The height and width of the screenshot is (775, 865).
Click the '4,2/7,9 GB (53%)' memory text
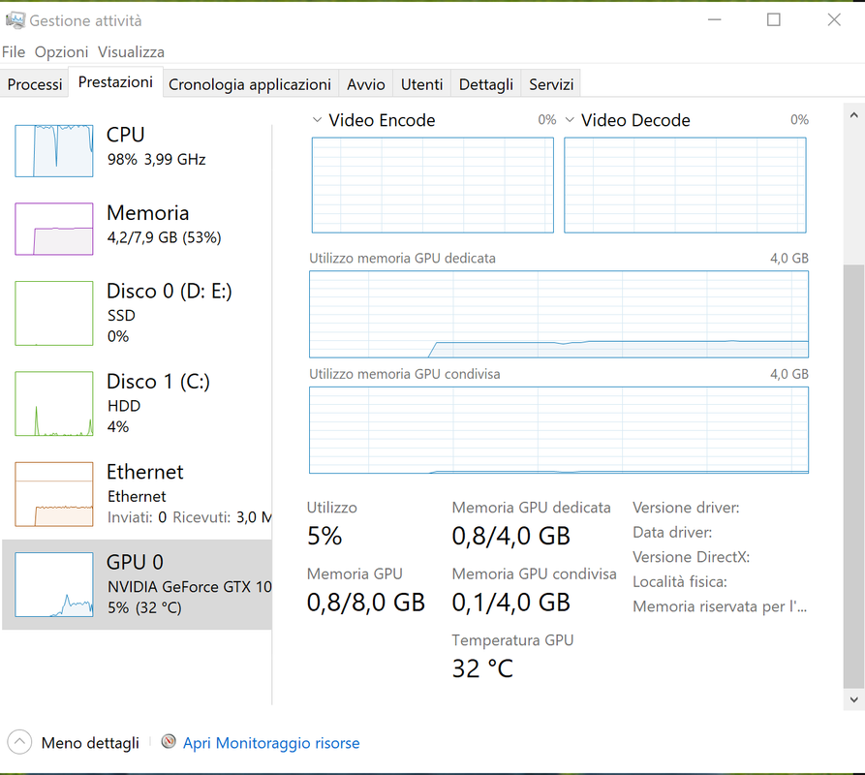164,237
